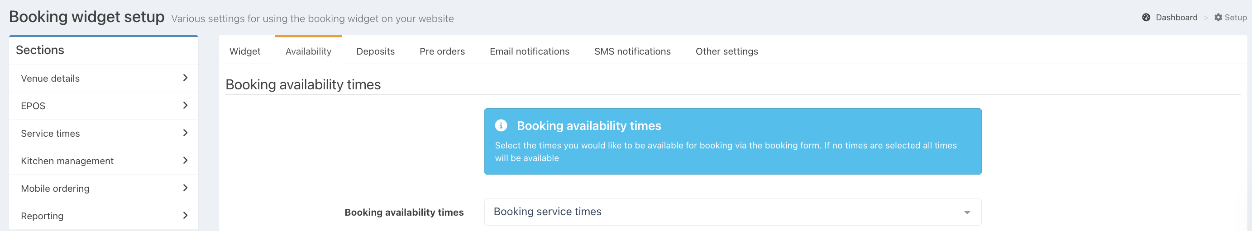Expand the Reporting section chevron
Image resolution: width=1252 pixels, height=231 pixels.
185,216
